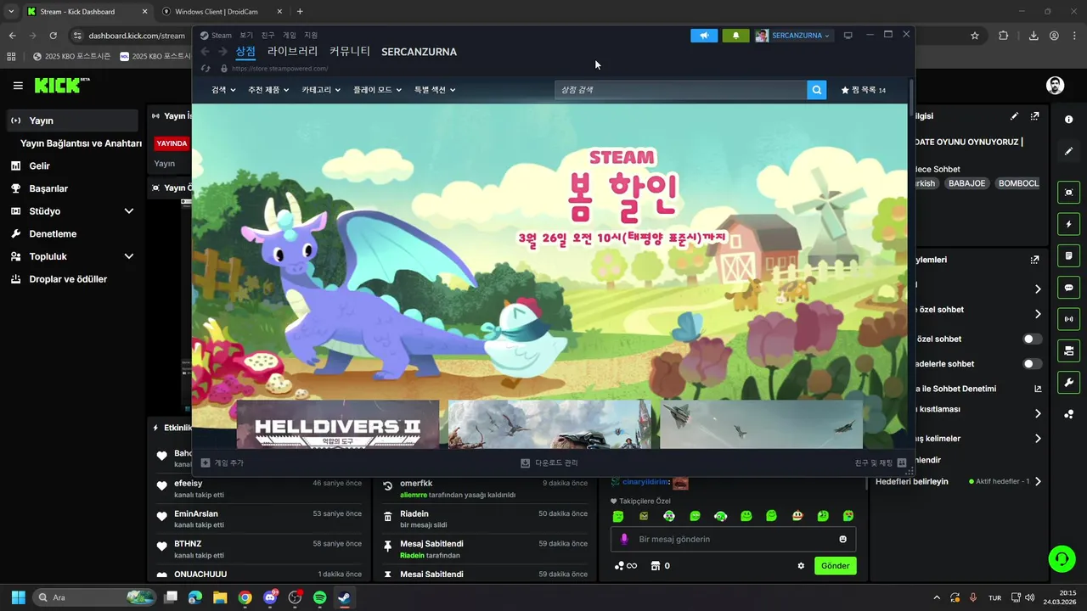
Task: Open the HELLDIVERS II store thumbnail
Action: [x=338, y=424]
